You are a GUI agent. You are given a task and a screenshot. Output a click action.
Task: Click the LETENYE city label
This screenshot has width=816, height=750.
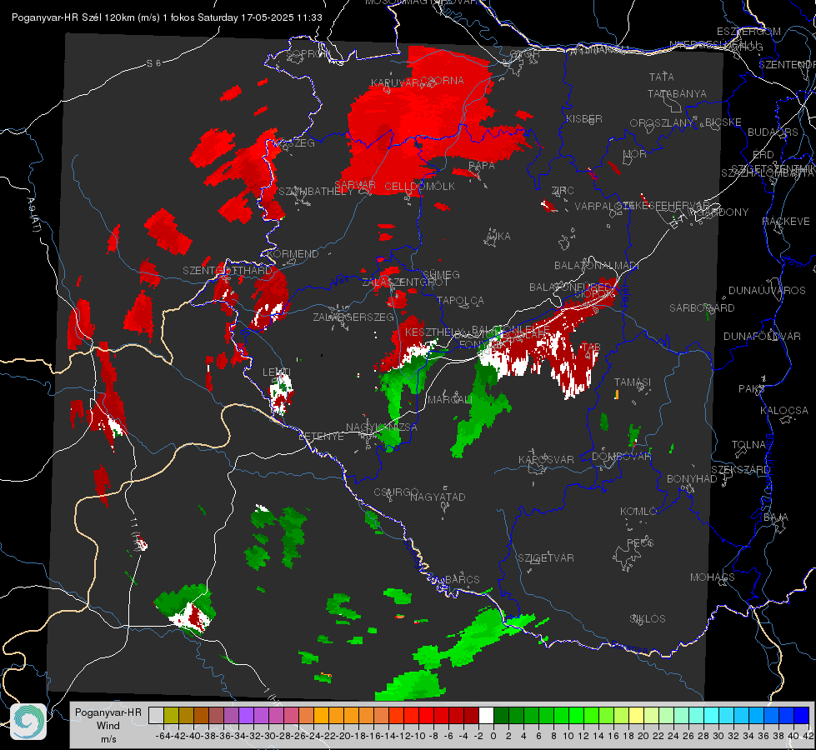321,436
